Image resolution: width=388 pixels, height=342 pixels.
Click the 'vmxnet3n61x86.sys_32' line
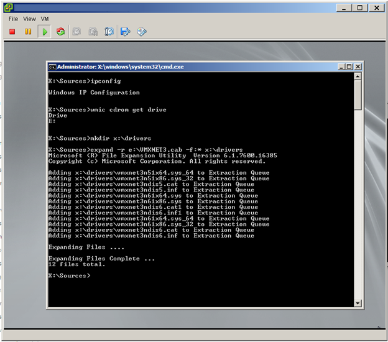pos(159,224)
